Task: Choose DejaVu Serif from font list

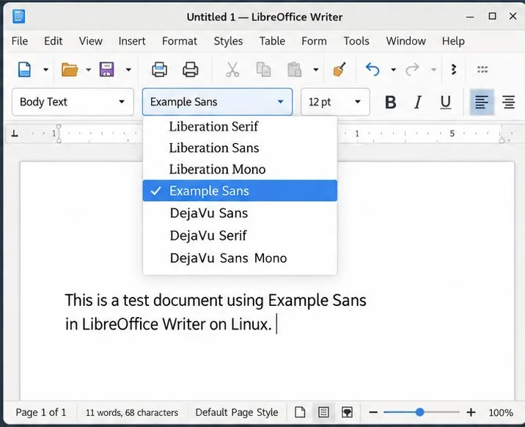Action: (240, 236)
